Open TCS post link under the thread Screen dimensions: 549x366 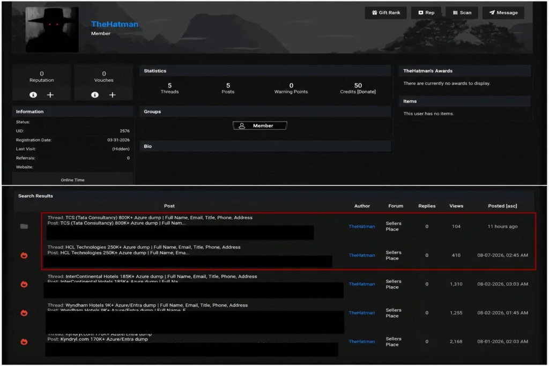point(123,223)
